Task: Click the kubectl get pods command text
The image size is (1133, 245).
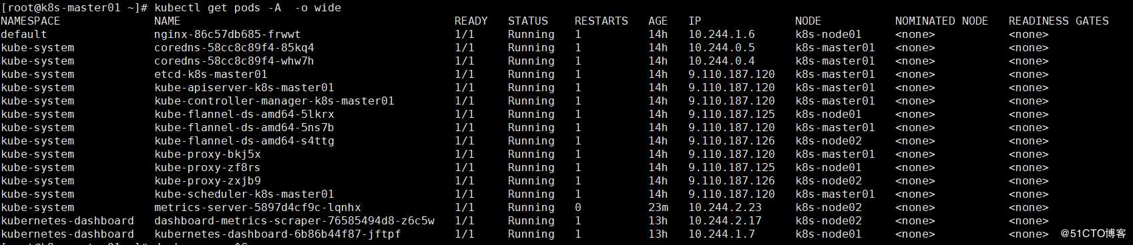Action: coord(248,8)
